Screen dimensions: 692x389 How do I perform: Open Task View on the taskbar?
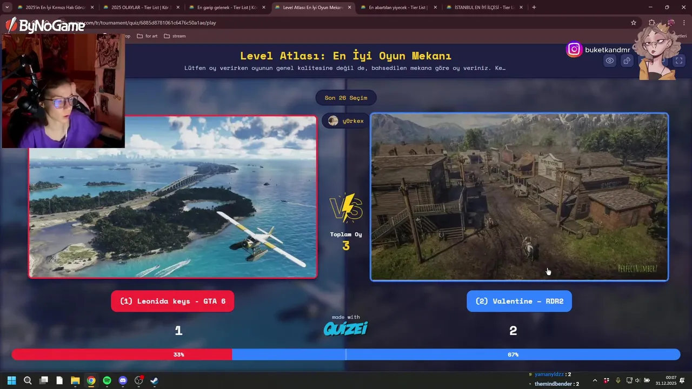[x=44, y=380]
